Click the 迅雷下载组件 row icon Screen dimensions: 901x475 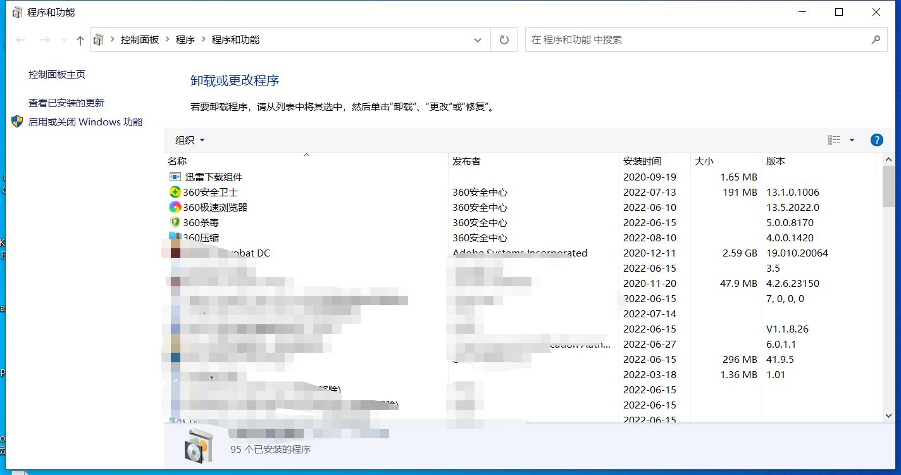(175, 177)
